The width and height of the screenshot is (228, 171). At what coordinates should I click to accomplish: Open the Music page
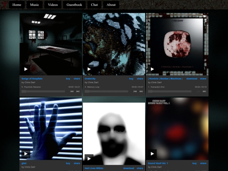click(35, 5)
